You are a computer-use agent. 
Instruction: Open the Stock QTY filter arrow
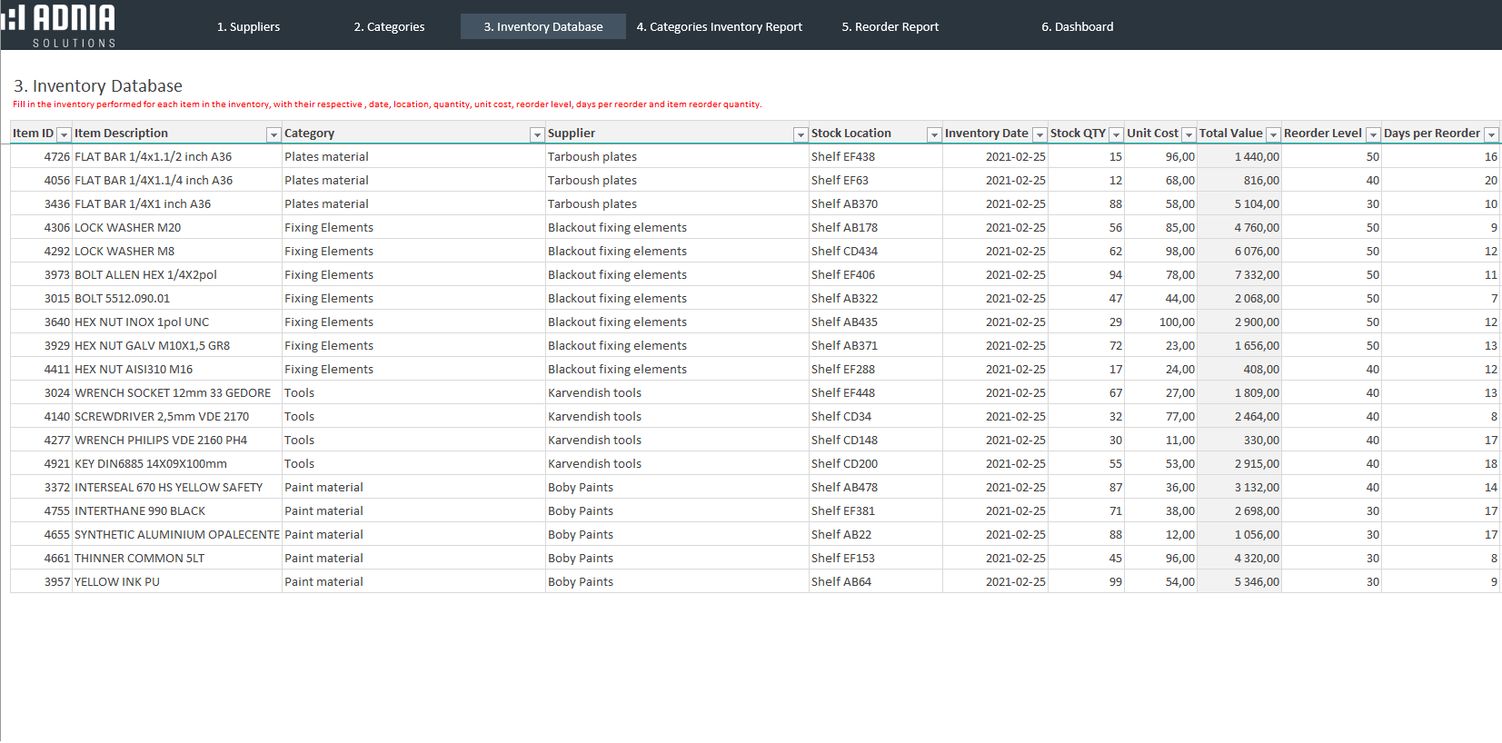click(x=1116, y=134)
